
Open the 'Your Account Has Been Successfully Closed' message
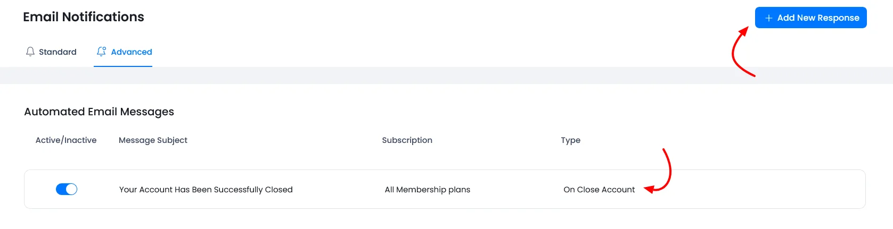coord(206,190)
